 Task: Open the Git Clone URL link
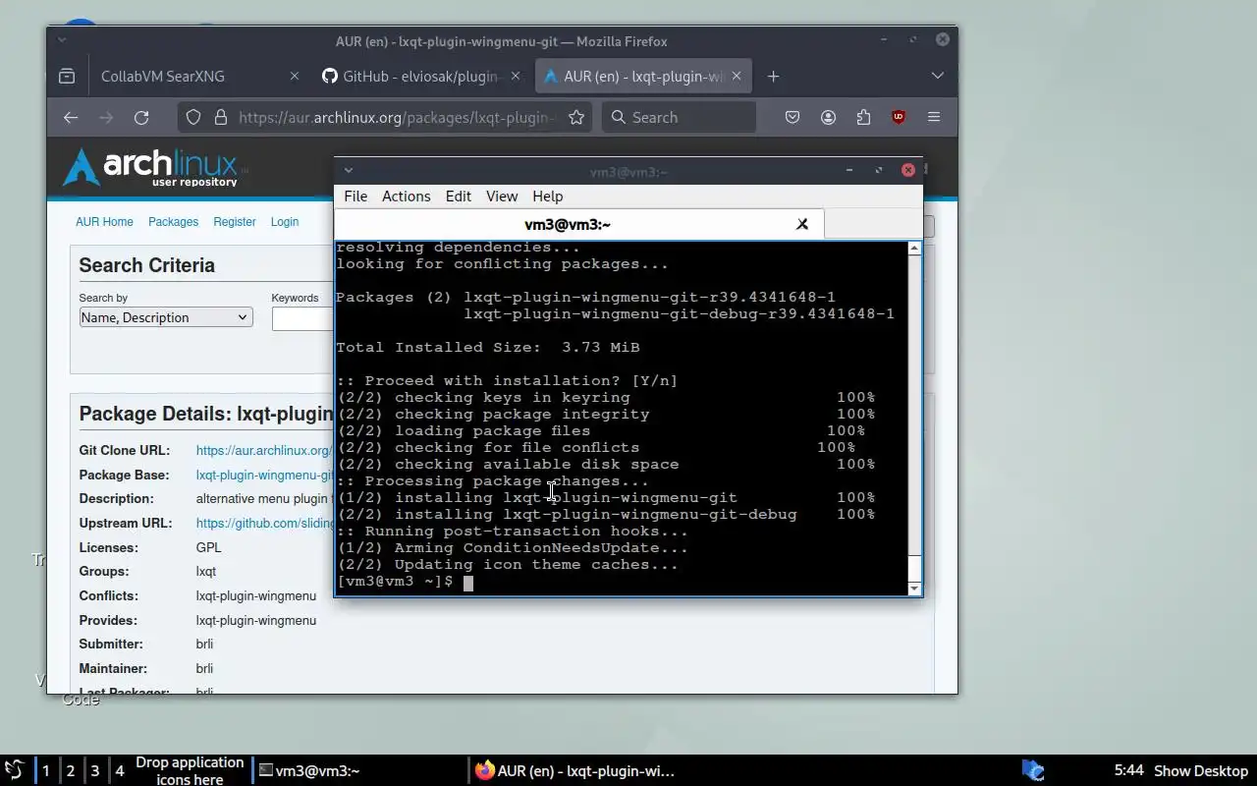coord(264,450)
